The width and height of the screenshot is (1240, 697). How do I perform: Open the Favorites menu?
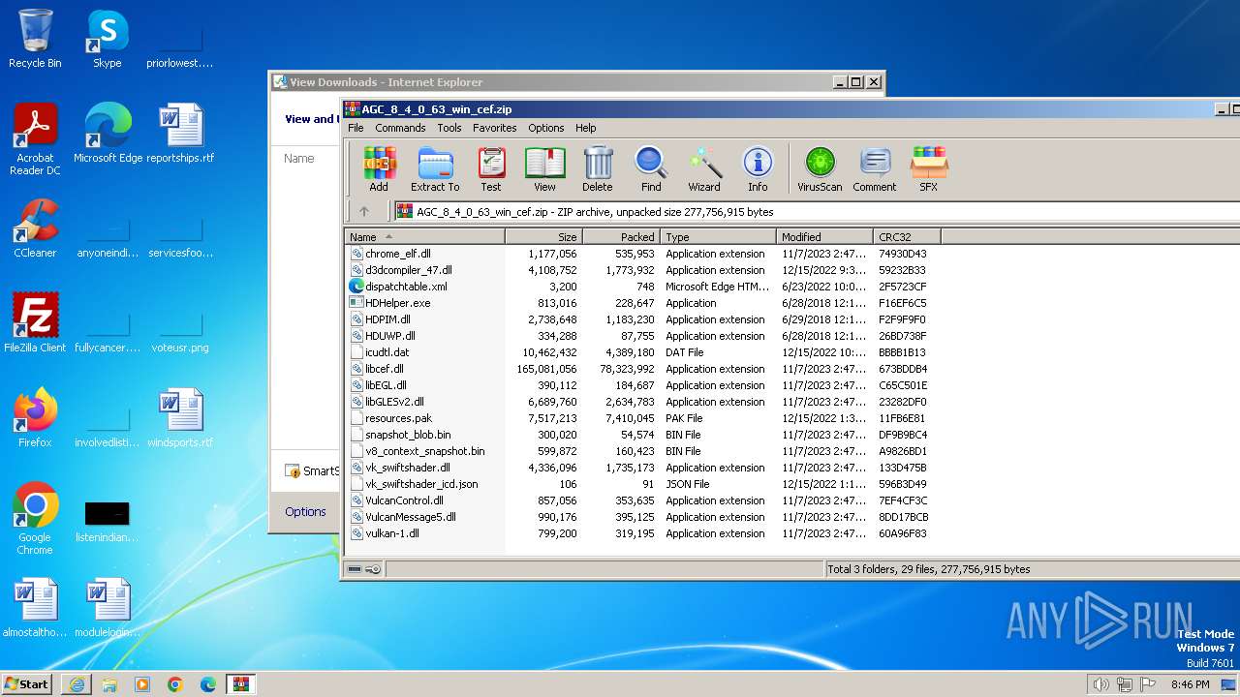[494, 128]
